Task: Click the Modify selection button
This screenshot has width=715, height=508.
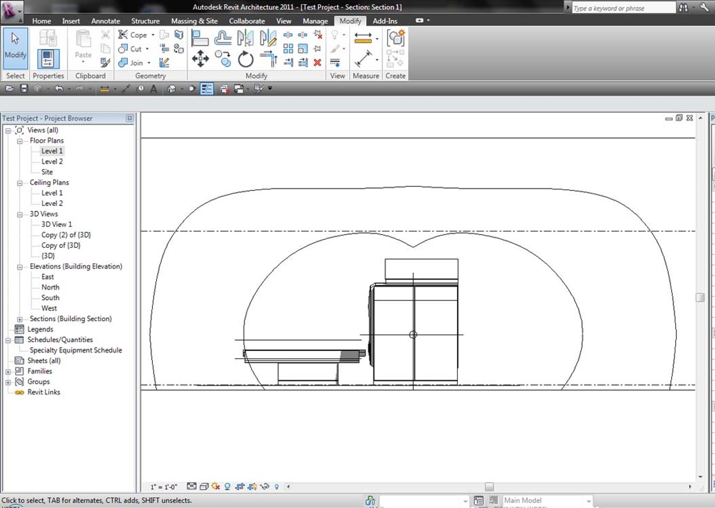Action: (16, 49)
